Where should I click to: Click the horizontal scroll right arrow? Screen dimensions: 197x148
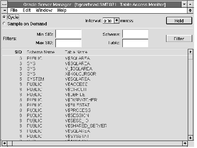pyautogui.click(x=185, y=143)
